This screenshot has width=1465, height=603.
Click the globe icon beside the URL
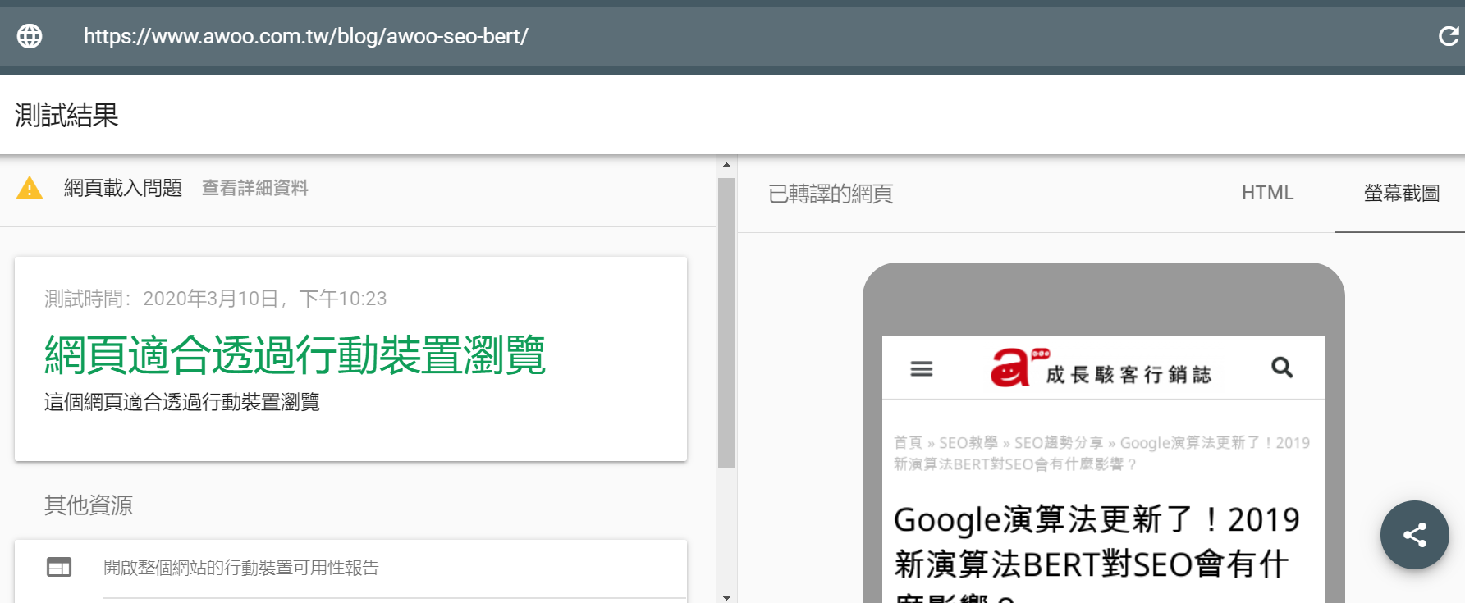pos(30,36)
